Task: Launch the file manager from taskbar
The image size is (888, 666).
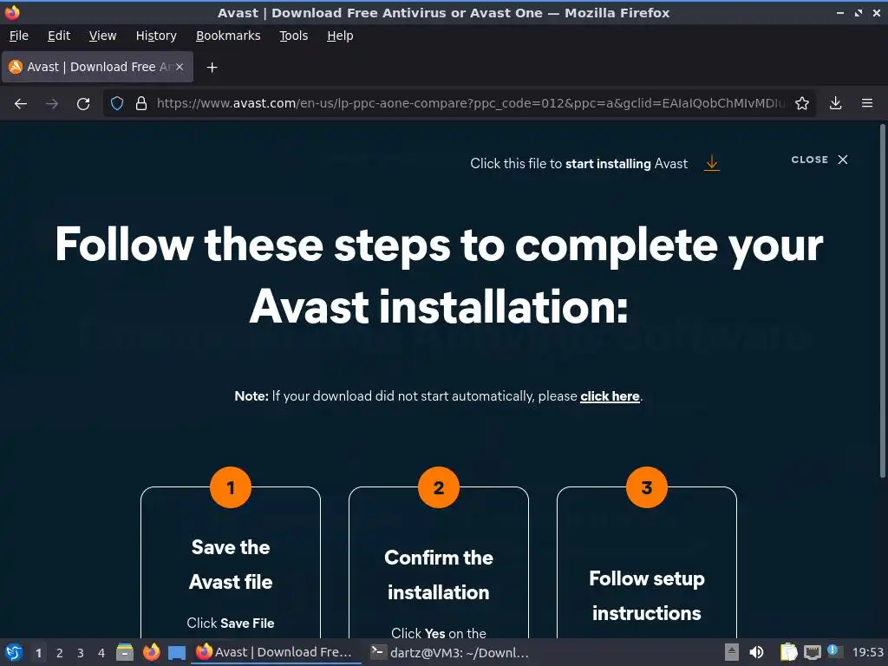Action: tap(125, 652)
